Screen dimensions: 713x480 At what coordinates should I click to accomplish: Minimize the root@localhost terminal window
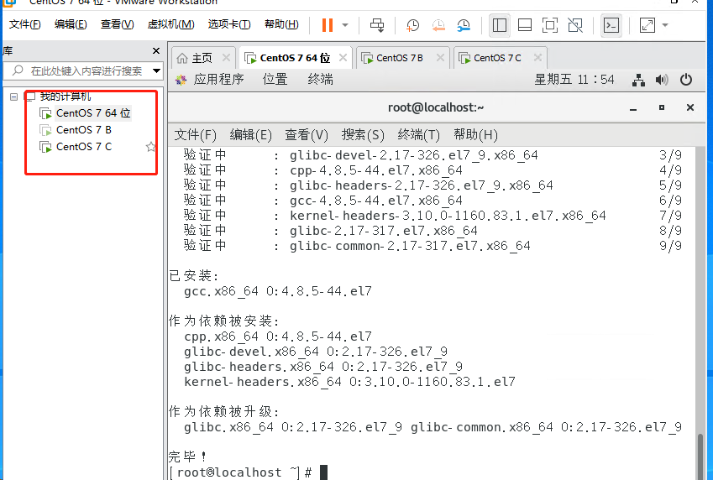[633, 108]
